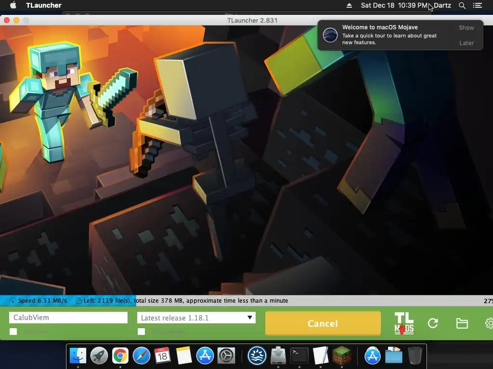Viewport: 493px width, 369px height.
Task: Open the 'Latest release 1.18.1' version dropdown
Action: click(196, 318)
